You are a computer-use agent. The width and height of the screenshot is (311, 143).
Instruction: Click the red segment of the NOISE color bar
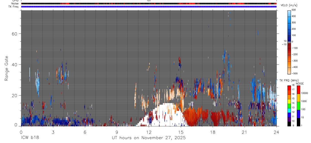(298, 90)
